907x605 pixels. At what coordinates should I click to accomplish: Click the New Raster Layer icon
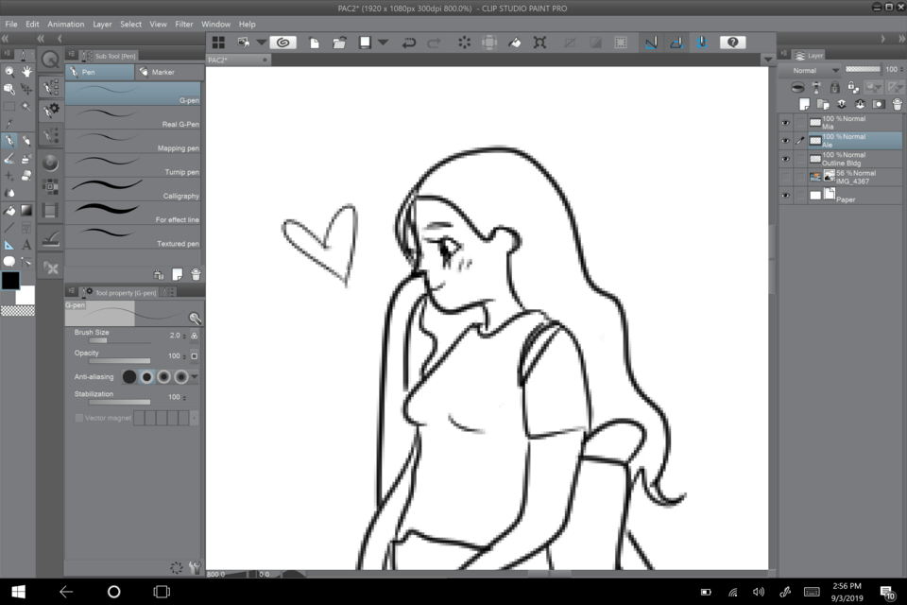tap(805, 104)
